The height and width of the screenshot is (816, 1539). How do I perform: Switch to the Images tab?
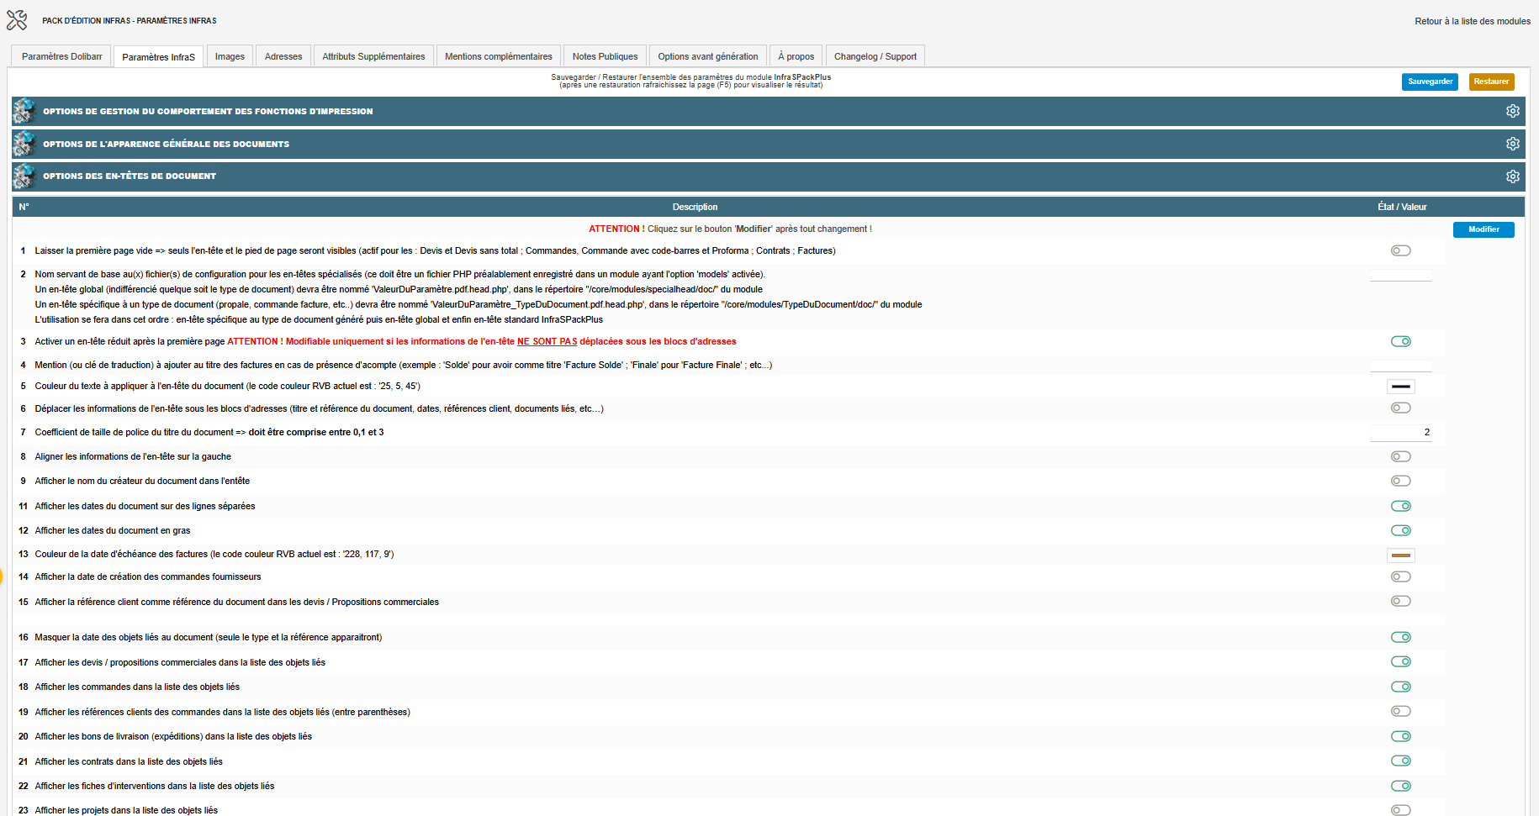point(230,56)
